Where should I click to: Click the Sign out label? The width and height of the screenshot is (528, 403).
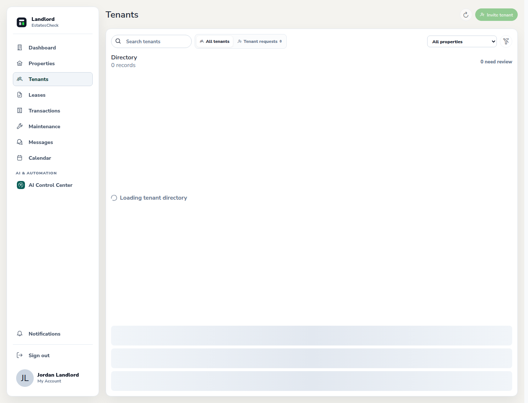(39, 355)
